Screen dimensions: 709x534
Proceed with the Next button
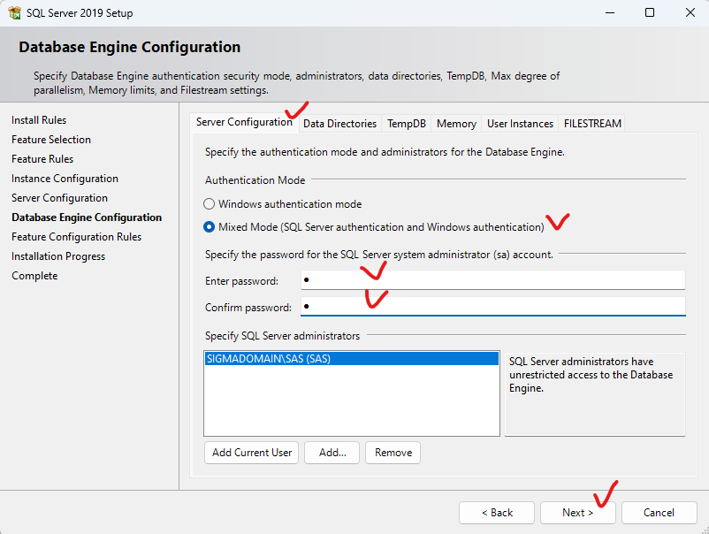[x=578, y=513]
